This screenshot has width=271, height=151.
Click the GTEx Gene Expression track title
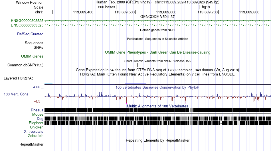tap(157, 70)
